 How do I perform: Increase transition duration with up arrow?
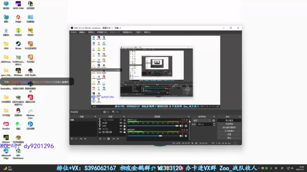click(x=214, y=123)
